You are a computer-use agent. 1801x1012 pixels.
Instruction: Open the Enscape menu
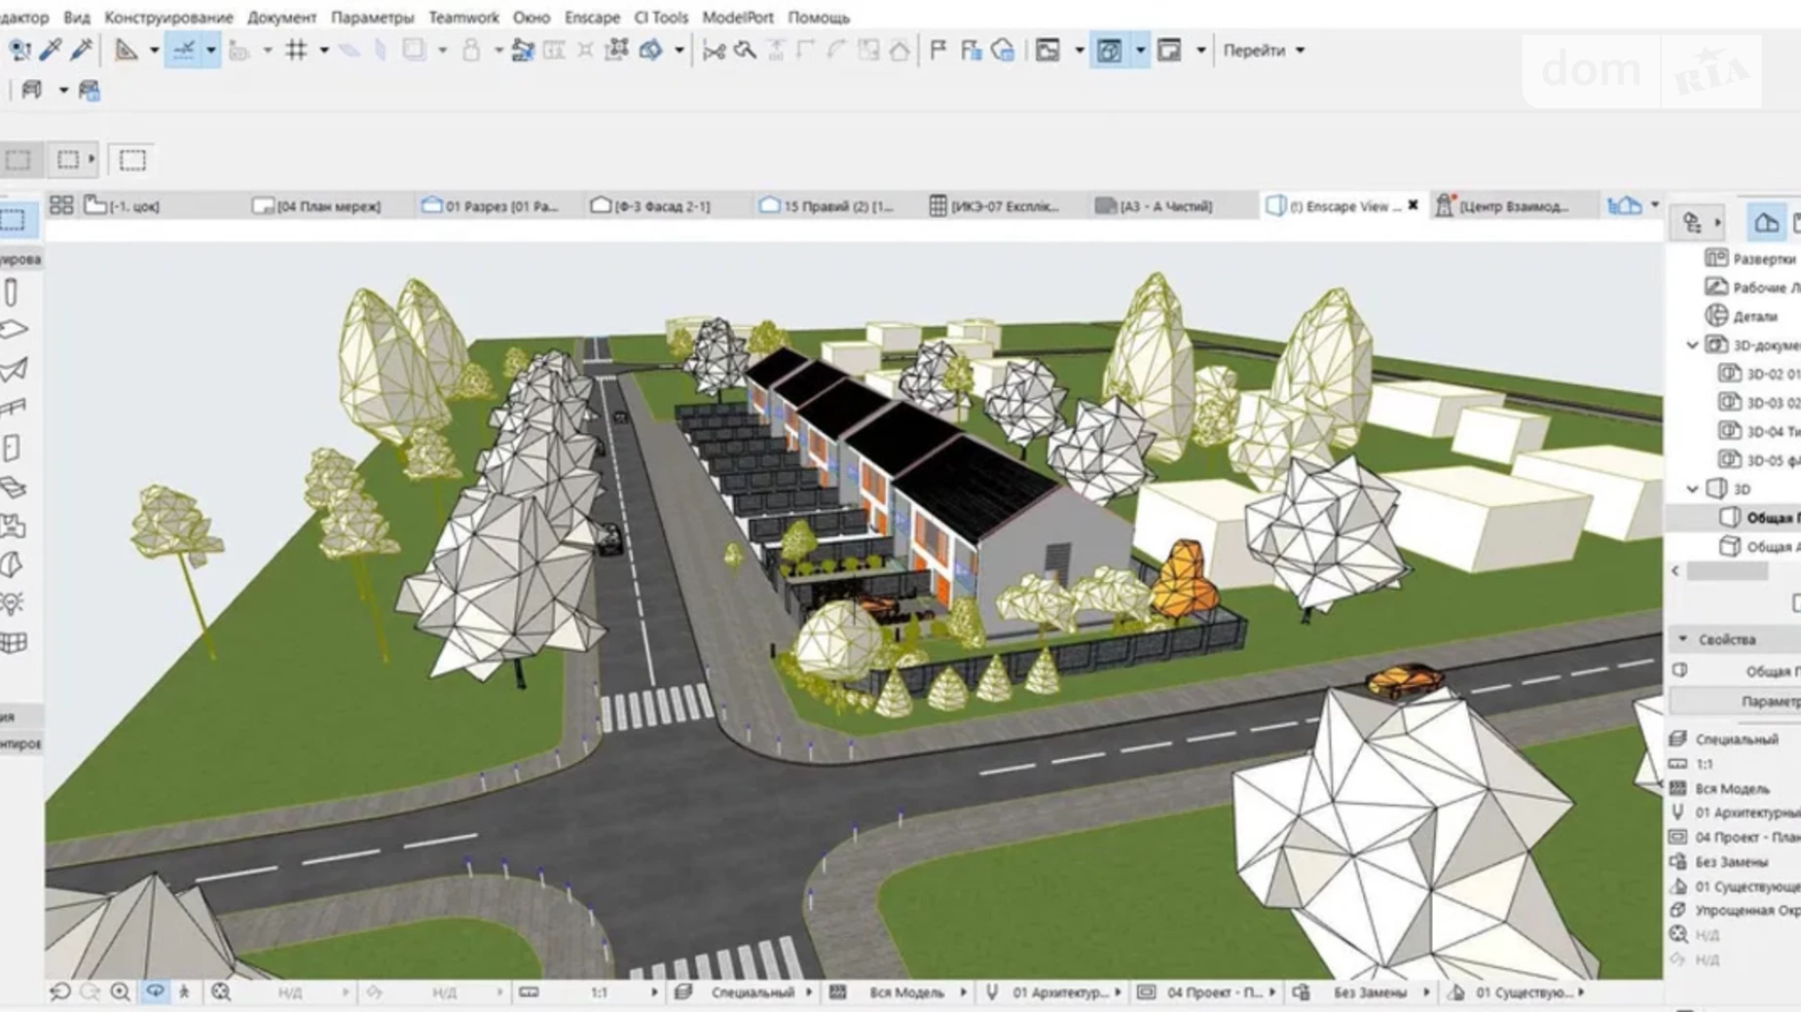point(591,18)
